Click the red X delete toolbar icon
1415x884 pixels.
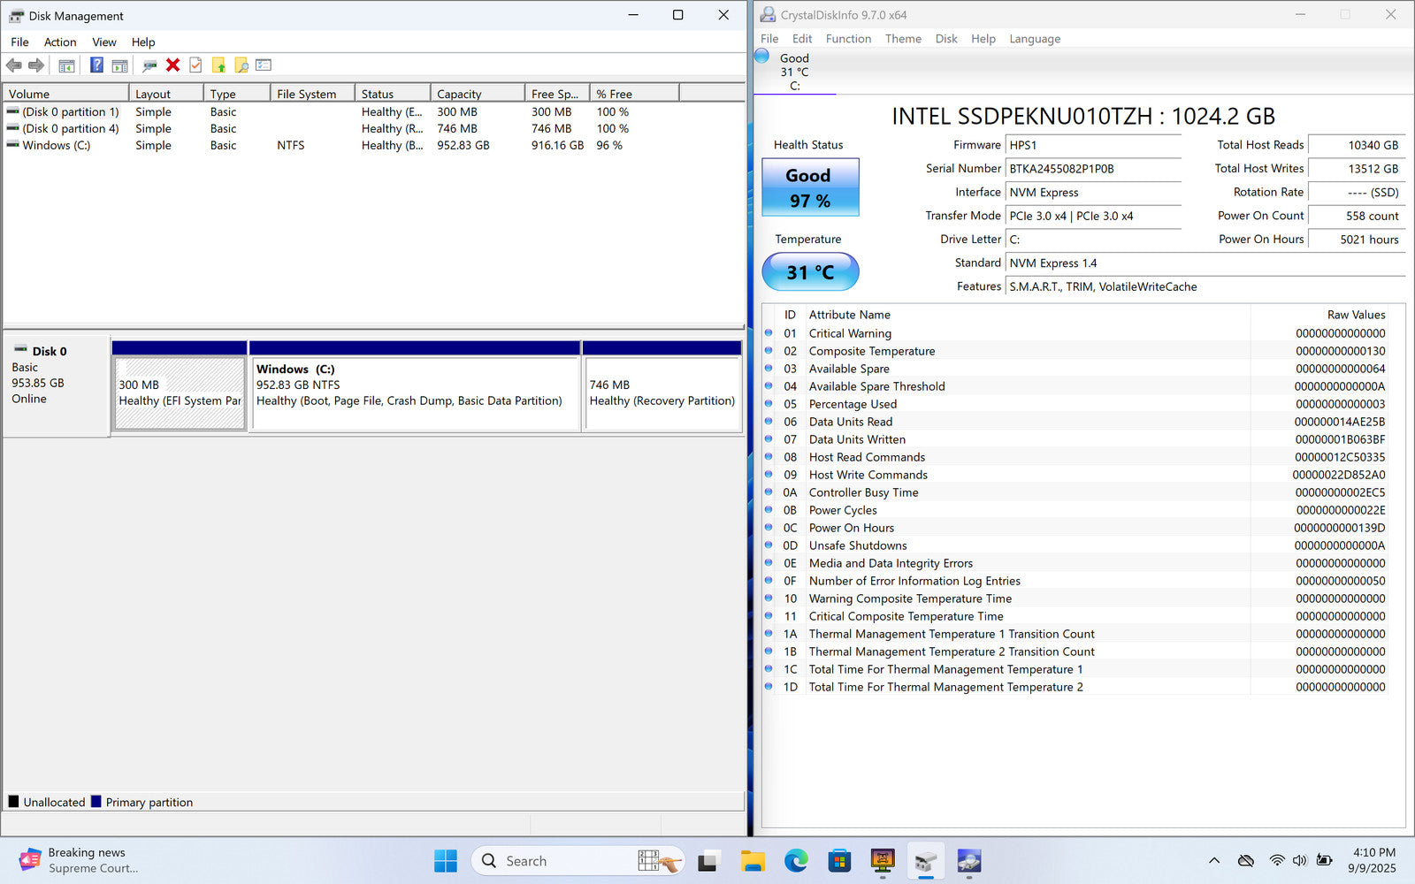(173, 65)
